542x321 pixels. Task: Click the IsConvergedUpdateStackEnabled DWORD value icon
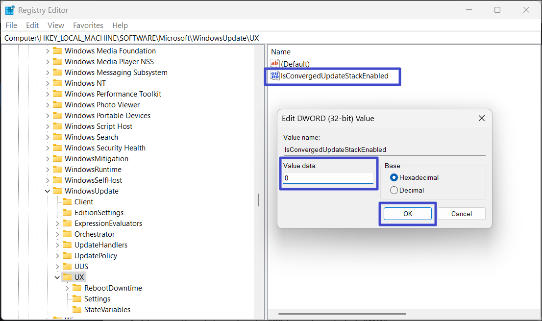point(275,76)
